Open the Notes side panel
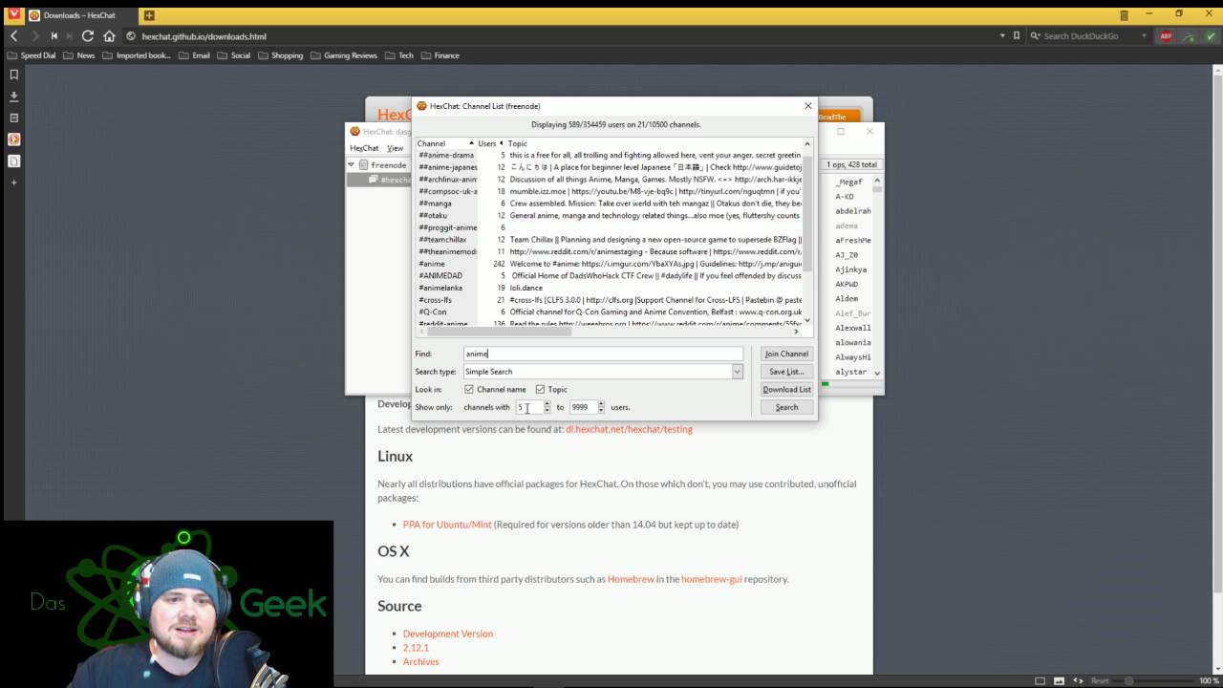 click(x=14, y=118)
